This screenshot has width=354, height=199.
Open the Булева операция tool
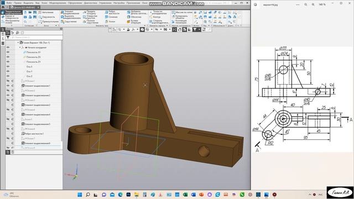click(134, 22)
